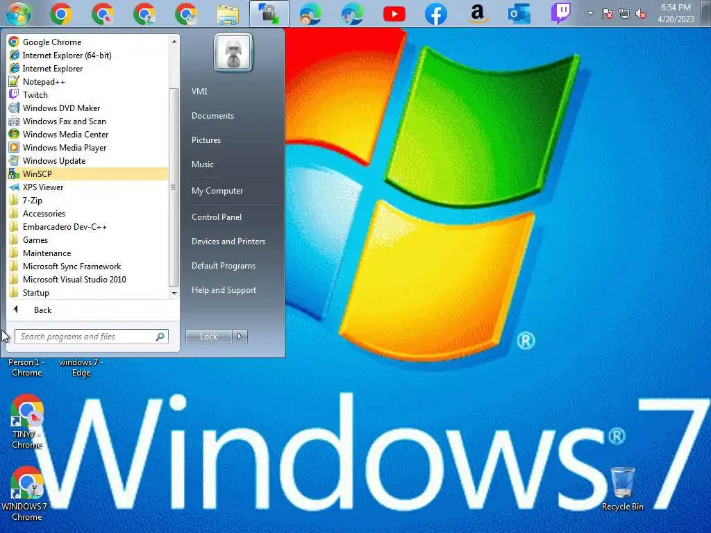Open the VM1 user folder

(199, 91)
